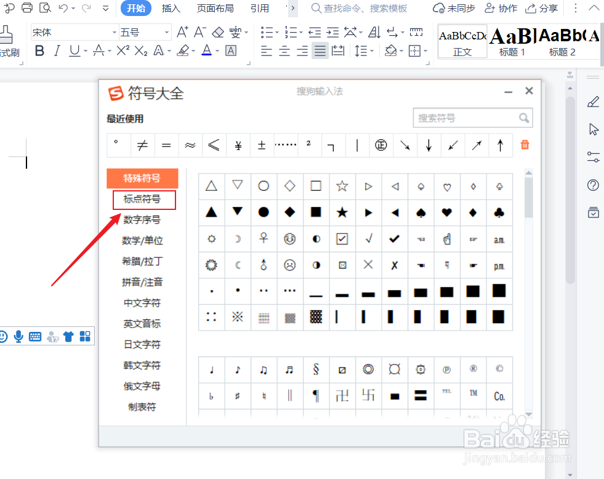Open the font name dropdown
The width and height of the screenshot is (604, 479).
pyautogui.click(x=115, y=31)
